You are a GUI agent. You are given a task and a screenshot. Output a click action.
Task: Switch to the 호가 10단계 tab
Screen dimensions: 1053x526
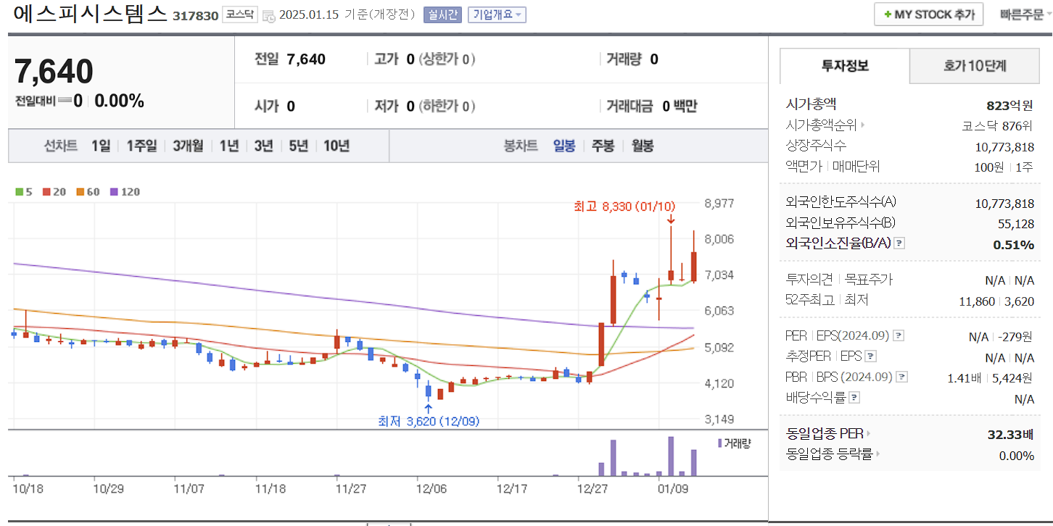coord(974,65)
